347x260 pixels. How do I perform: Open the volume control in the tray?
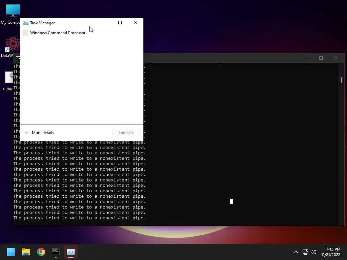coord(313,252)
